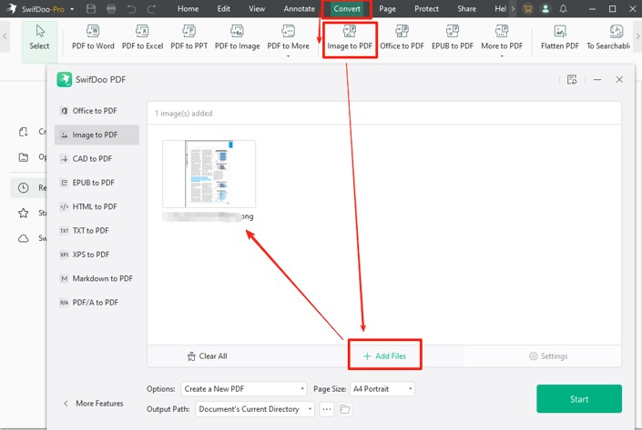Open the Annotate tab
The height and width of the screenshot is (430, 642).
pyautogui.click(x=300, y=8)
